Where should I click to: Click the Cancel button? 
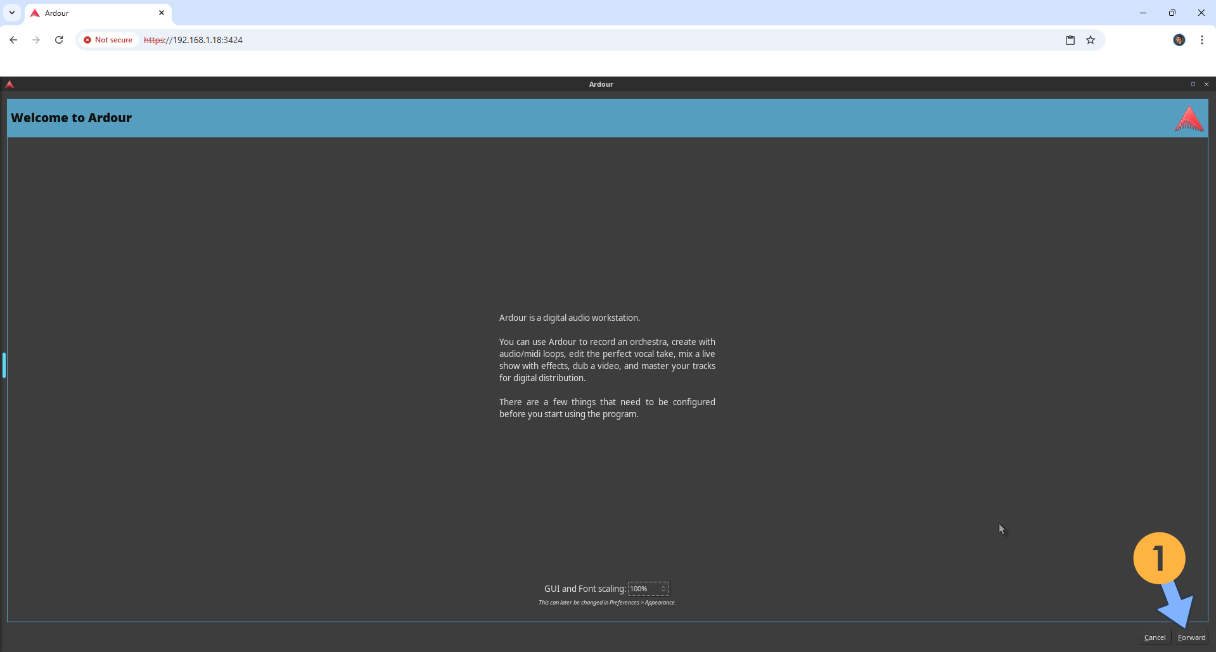[1155, 637]
